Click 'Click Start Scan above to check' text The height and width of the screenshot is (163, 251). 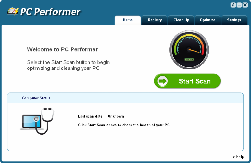coord(124,125)
